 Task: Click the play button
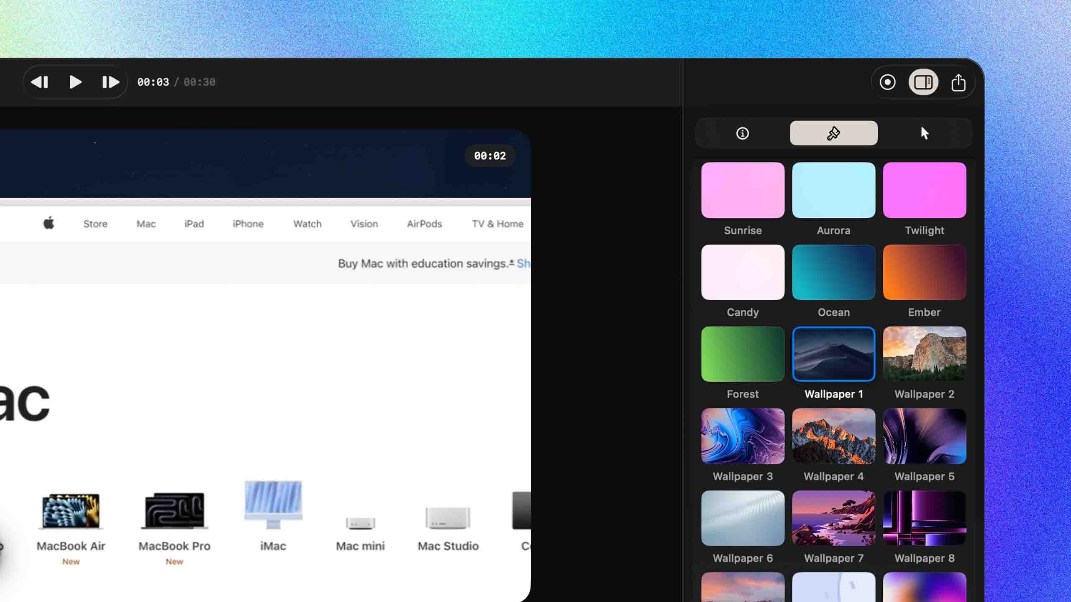[75, 82]
